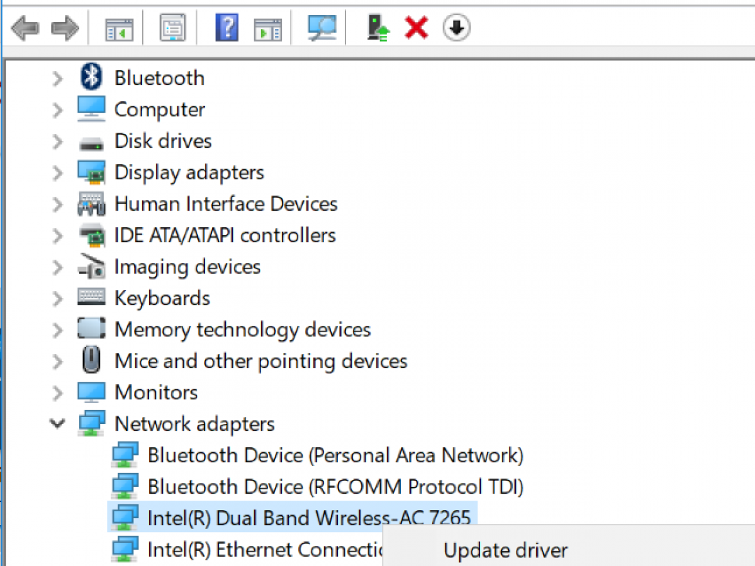The height and width of the screenshot is (566, 755).
Task: Expand the Bluetooth node chevron
Action: coord(58,78)
